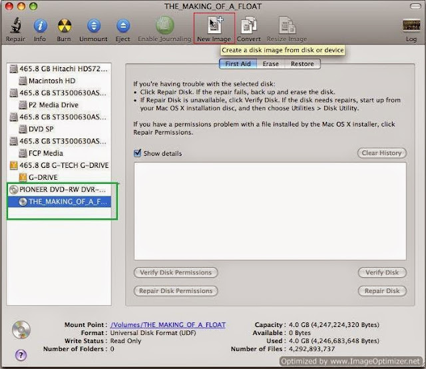Select the ST3500630AS disk above DVD SP
This screenshot has height=369, width=426.
[59, 117]
